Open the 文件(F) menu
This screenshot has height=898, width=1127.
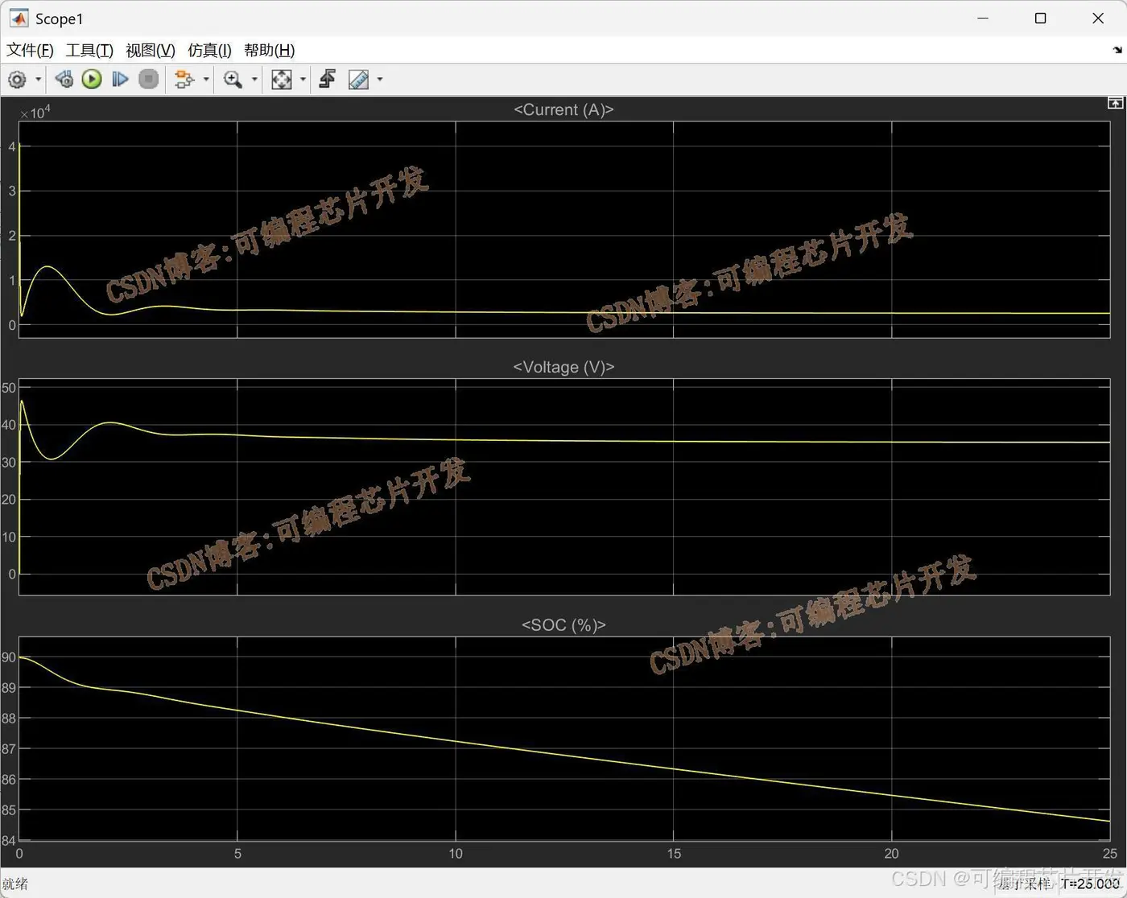(x=30, y=50)
